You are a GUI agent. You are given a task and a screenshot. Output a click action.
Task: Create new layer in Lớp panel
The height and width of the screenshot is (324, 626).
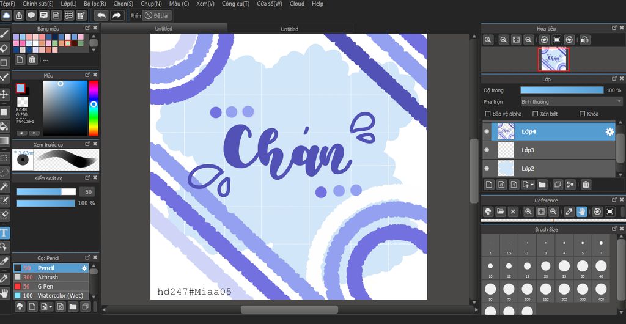[x=488, y=185]
